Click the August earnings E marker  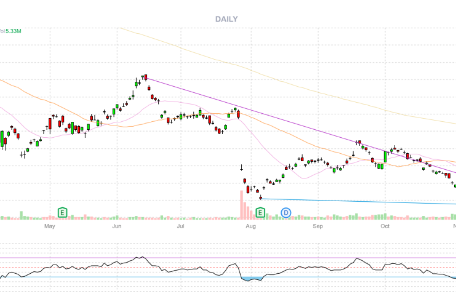[x=260, y=212]
